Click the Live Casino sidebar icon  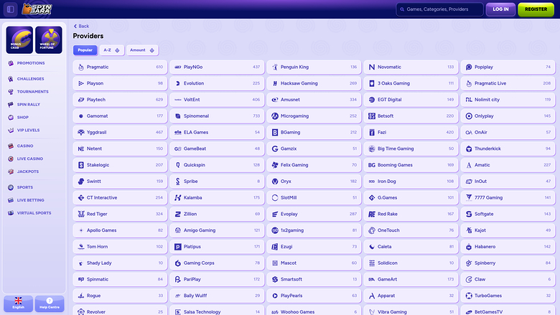pos(10,159)
